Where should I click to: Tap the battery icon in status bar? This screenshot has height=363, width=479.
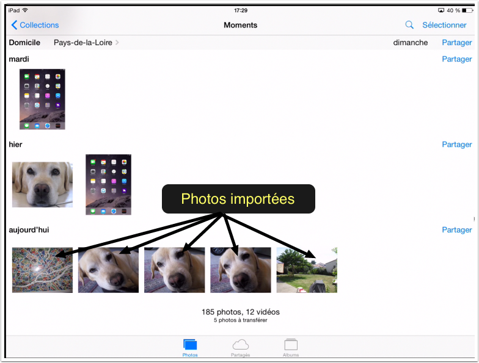467,10
